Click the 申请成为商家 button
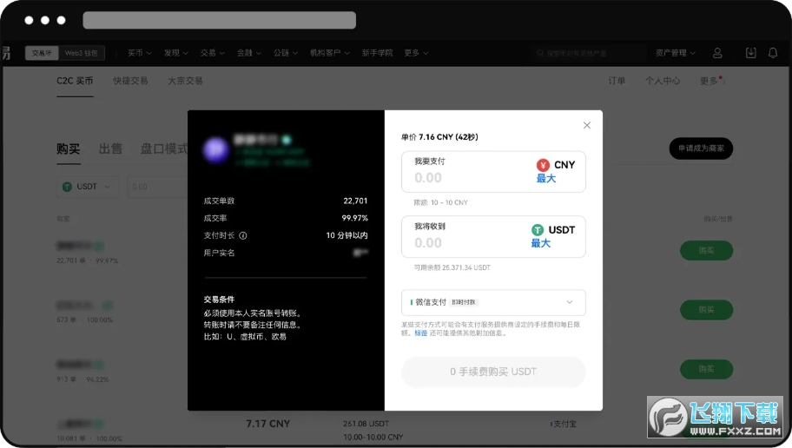This screenshot has width=792, height=448. point(701,148)
